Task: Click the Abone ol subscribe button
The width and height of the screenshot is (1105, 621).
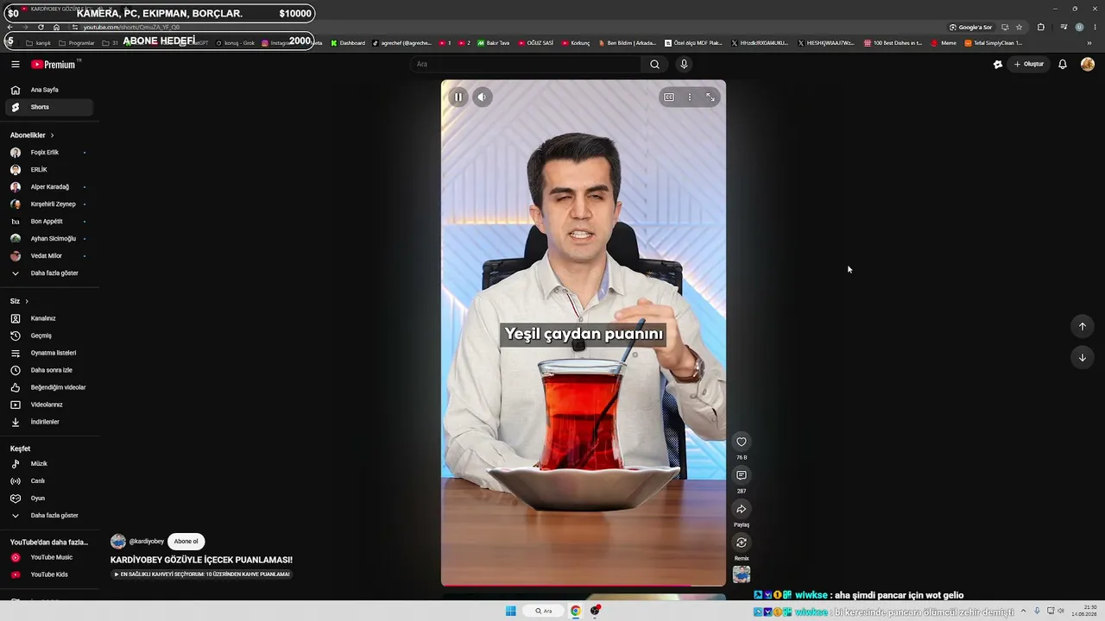Action: pyautogui.click(x=186, y=542)
